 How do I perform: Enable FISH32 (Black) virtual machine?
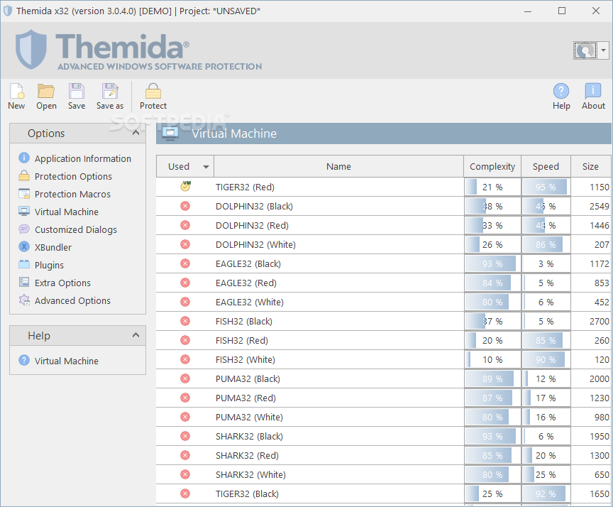(x=185, y=321)
